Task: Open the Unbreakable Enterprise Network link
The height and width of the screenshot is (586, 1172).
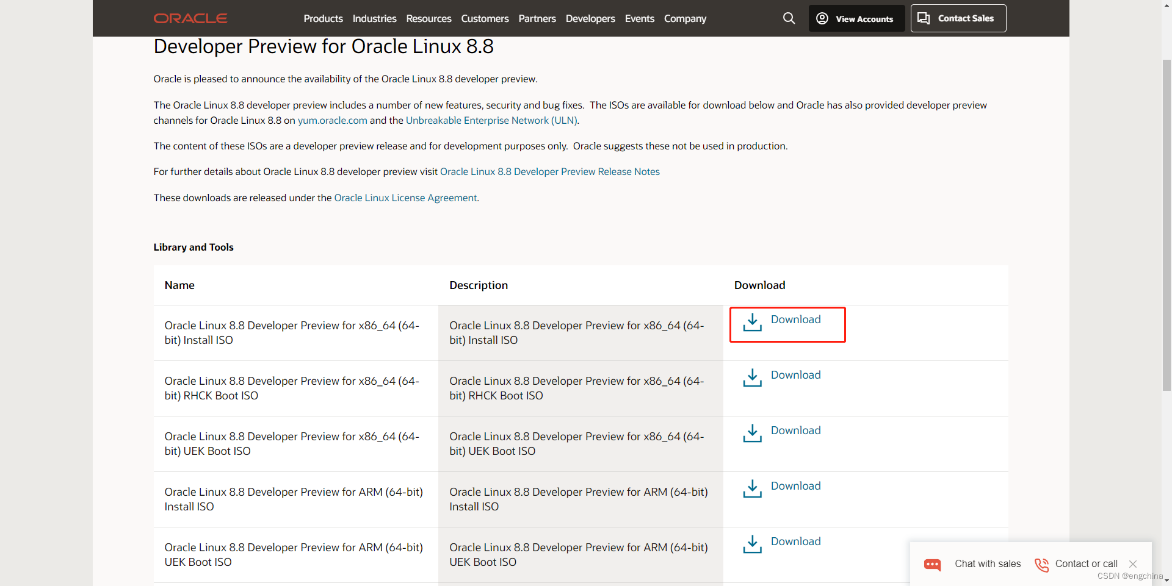Action: tap(491, 120)
